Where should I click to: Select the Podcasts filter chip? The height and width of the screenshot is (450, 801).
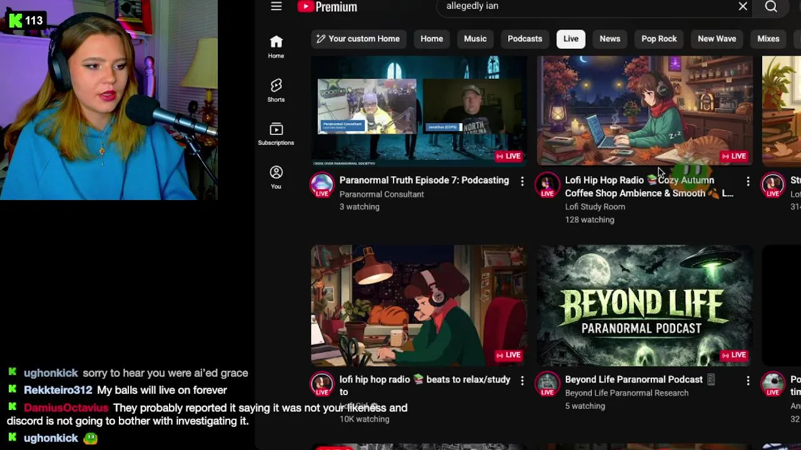point(525,39)
